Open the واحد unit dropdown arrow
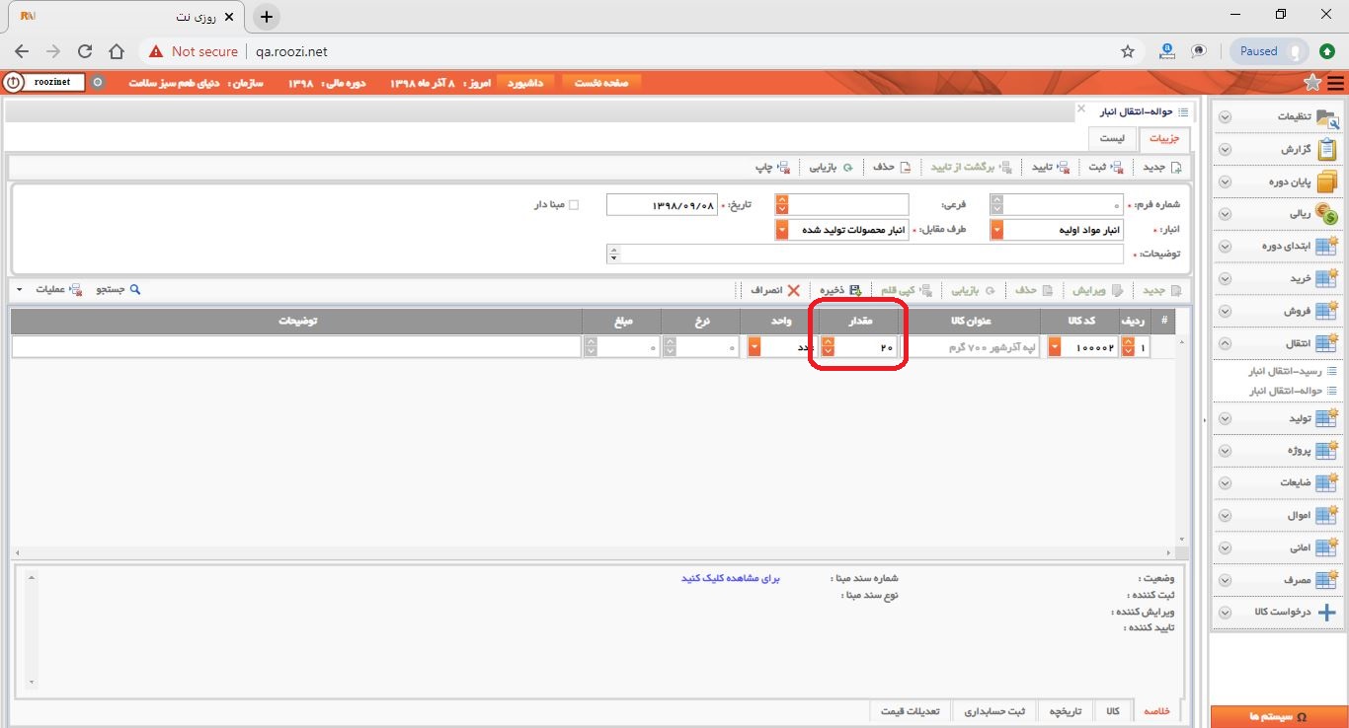Screen dimensions: 1349x728 [755, 347]
